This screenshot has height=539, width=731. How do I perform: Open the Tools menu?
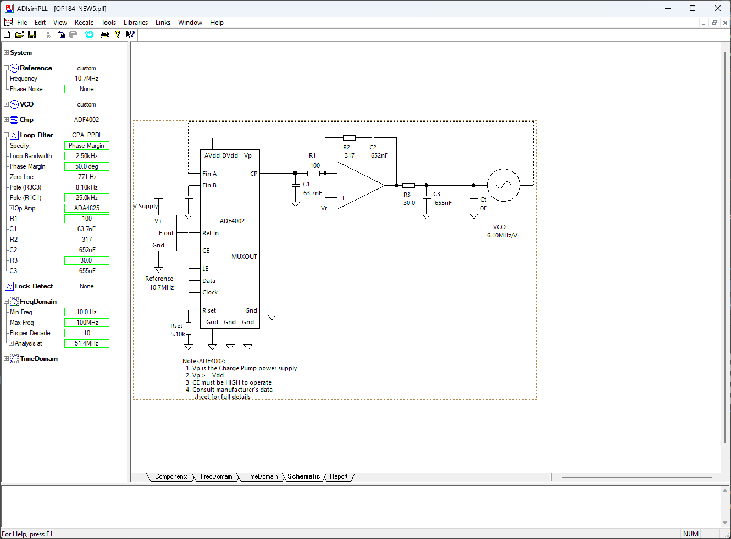108,23
